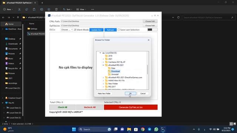Add a new Explorer tab
The image size is (237, 133).
42,3
